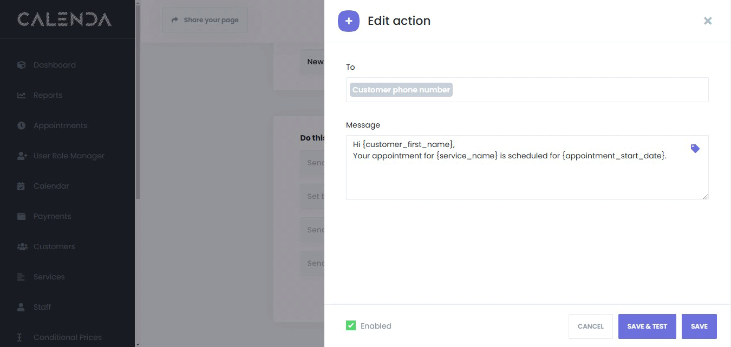Image resolution: width=731 pixels, height=347 pixels.
Task: Click the Appointments clock icon
Action: coord(22,125)
